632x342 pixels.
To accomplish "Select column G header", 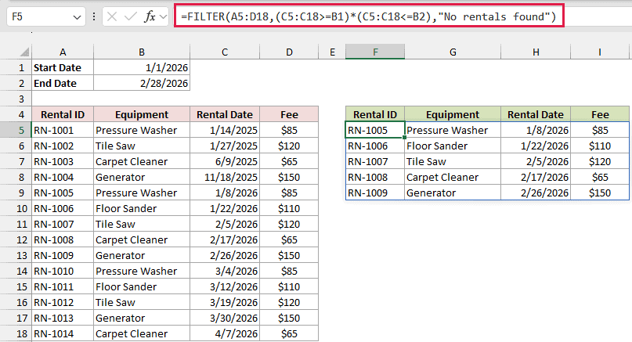I will [453, 52].
